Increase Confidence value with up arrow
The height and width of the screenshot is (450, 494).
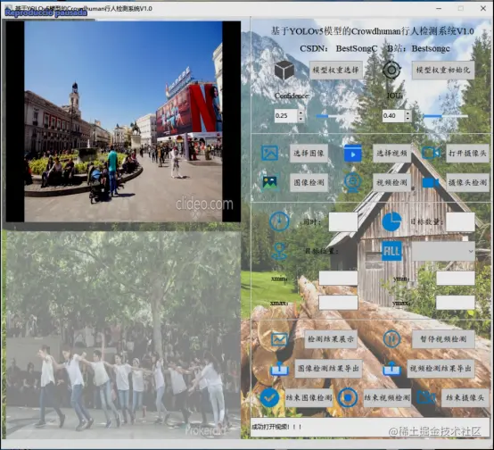pyautogui.click(x=301, y=112)
